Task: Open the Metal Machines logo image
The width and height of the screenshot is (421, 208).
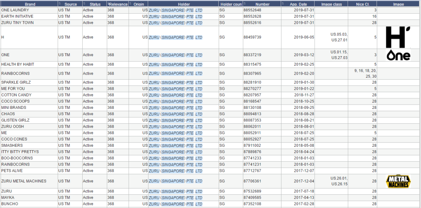Action: (398, 181)
